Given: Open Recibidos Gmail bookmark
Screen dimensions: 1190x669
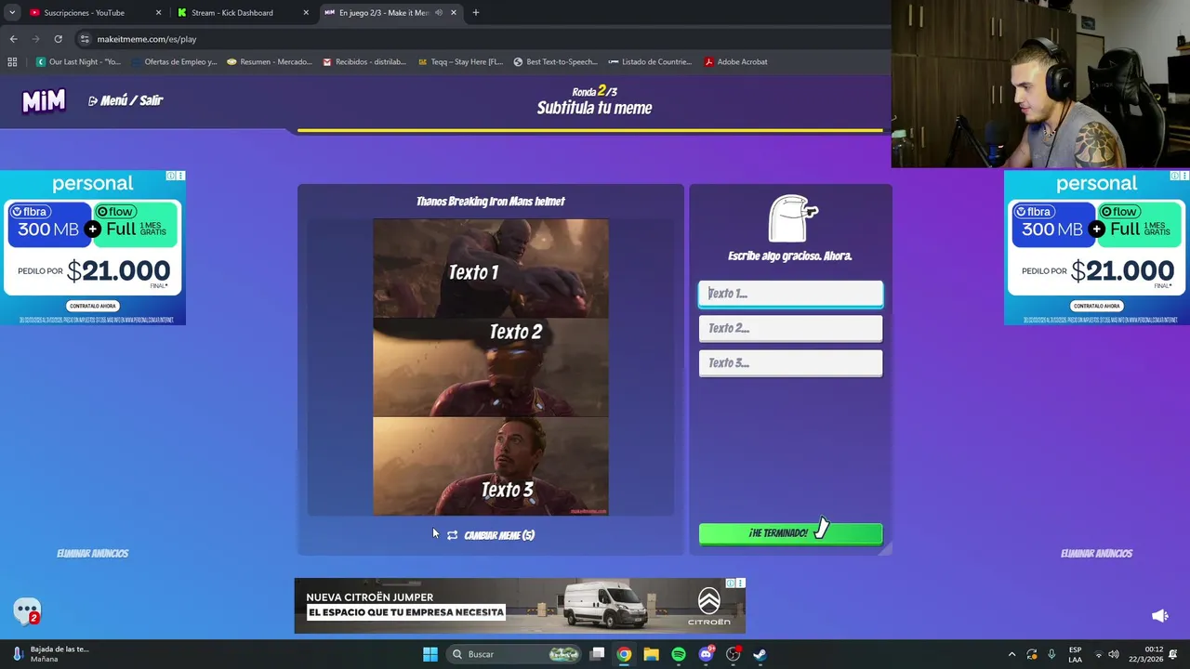Looking at the screenshot, I should pyautogui.click(x=364, y=62).
